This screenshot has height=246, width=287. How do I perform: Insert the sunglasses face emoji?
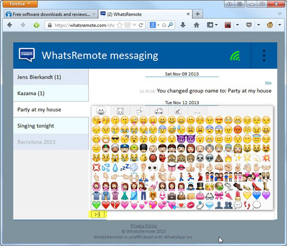click(115, 139)
